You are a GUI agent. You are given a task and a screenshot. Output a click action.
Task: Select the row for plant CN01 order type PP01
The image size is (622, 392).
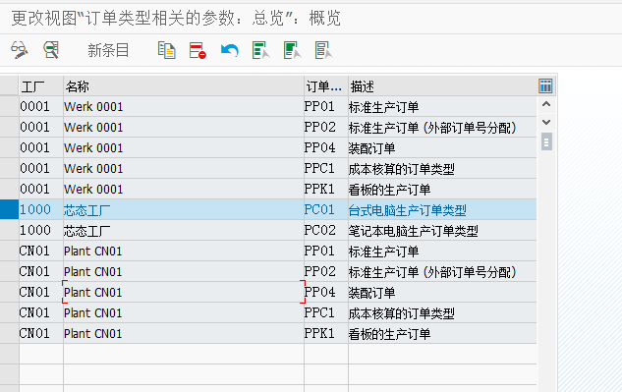[x=9, y=251]
